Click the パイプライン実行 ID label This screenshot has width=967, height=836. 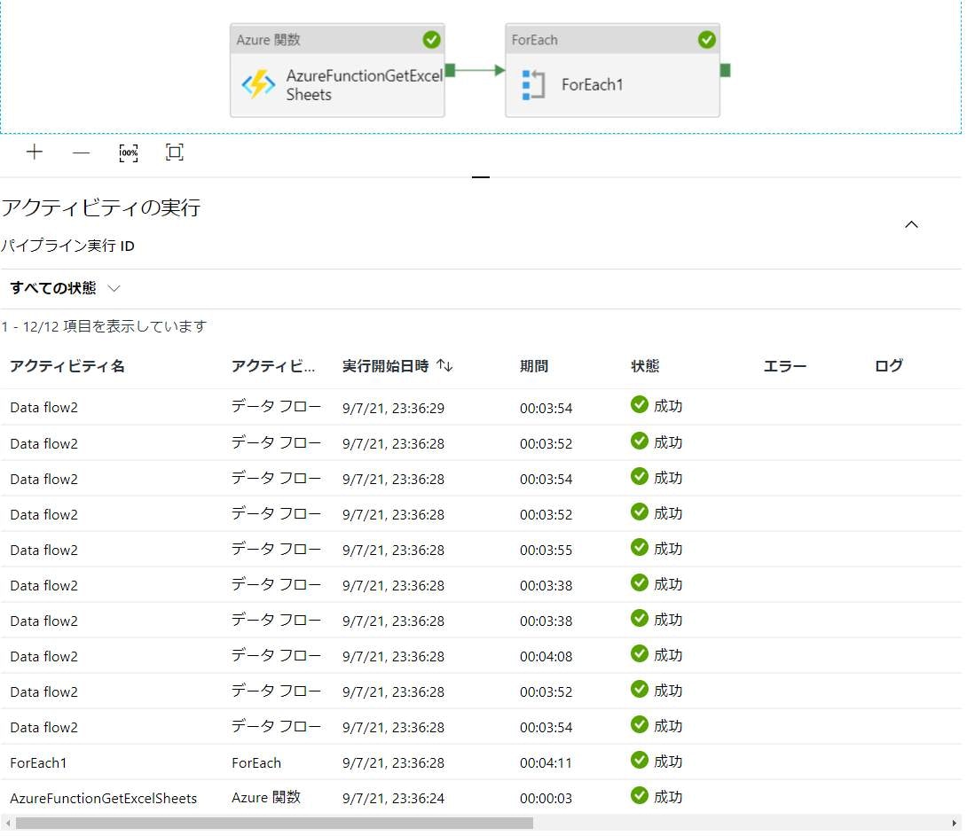pos(67,246)
